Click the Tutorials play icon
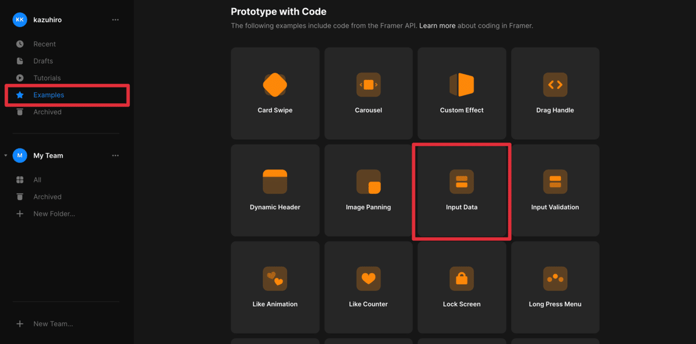The height and width of the screenshot is (344, 696). 20,78
